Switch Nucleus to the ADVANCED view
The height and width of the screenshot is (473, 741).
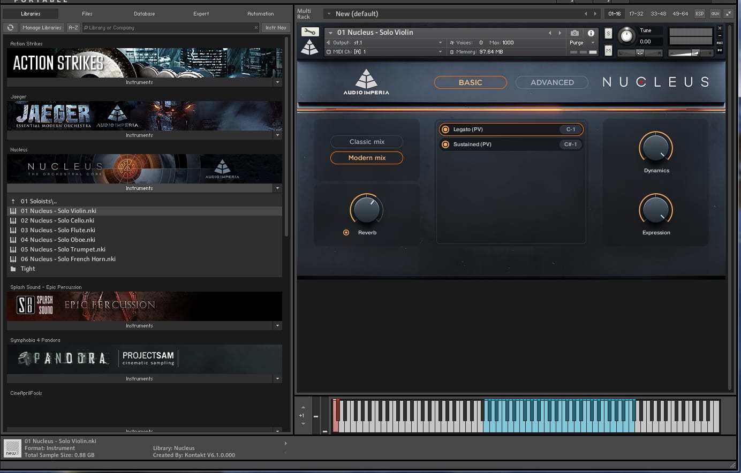point(552,82)
